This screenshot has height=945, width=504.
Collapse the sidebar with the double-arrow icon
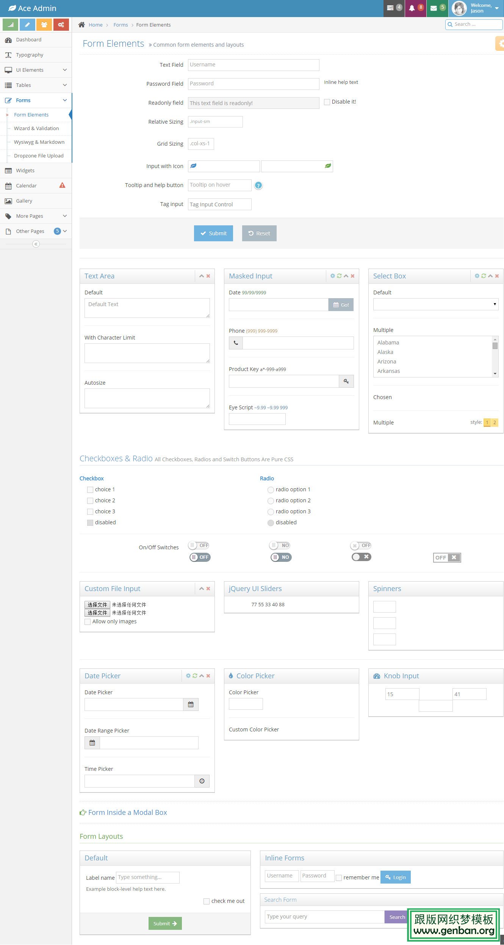[x=36, y=244]
